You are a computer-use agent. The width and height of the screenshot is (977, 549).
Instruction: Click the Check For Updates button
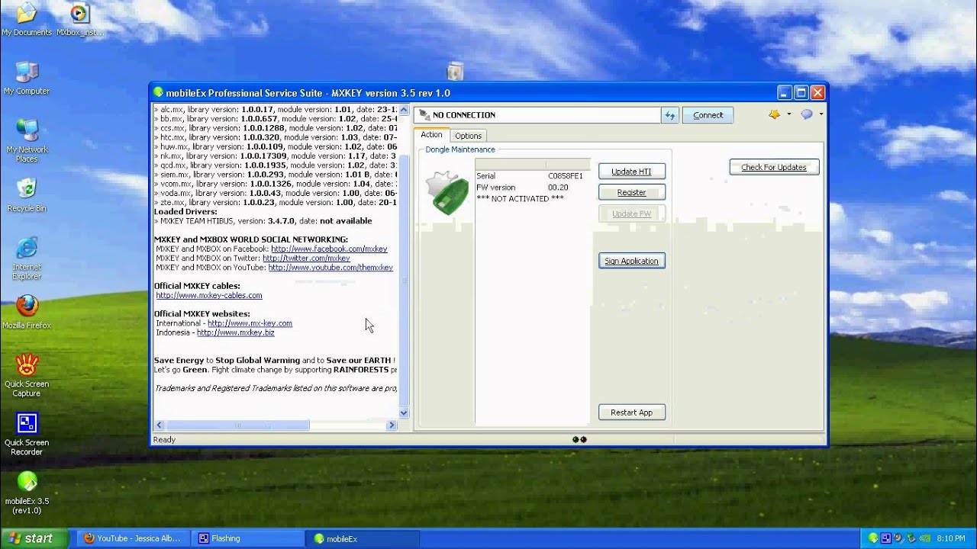point(774,167)
